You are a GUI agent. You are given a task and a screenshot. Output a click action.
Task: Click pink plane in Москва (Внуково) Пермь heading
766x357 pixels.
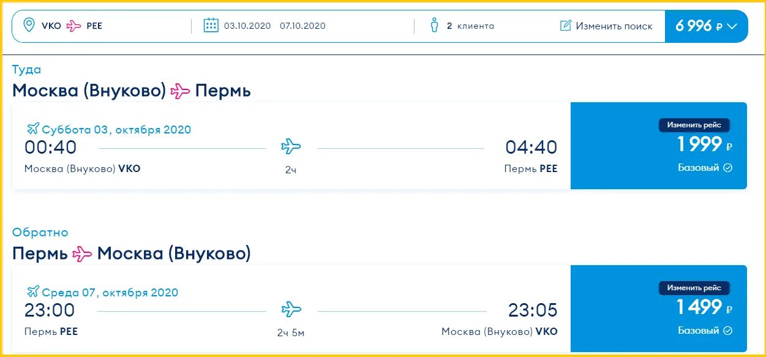pos(181,91)
